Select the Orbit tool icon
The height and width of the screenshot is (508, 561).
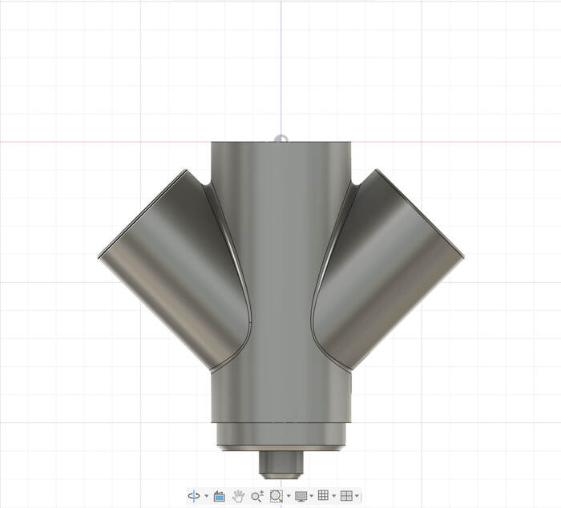pos(195,496)
